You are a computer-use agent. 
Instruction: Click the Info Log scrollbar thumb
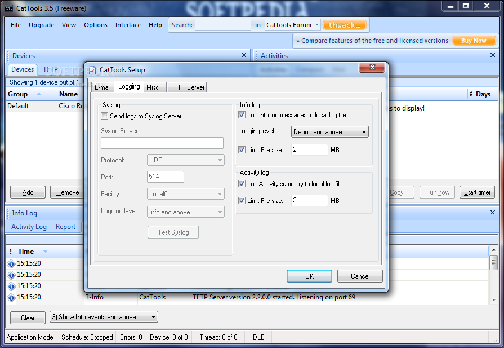coord(494,262)
